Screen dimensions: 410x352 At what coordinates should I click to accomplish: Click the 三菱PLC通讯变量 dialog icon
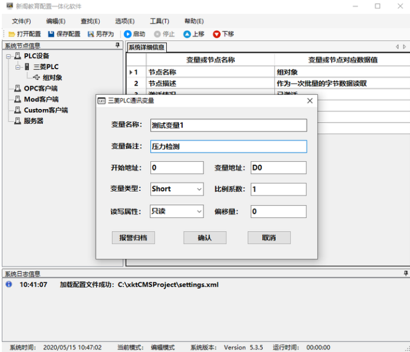pos(101,101)
